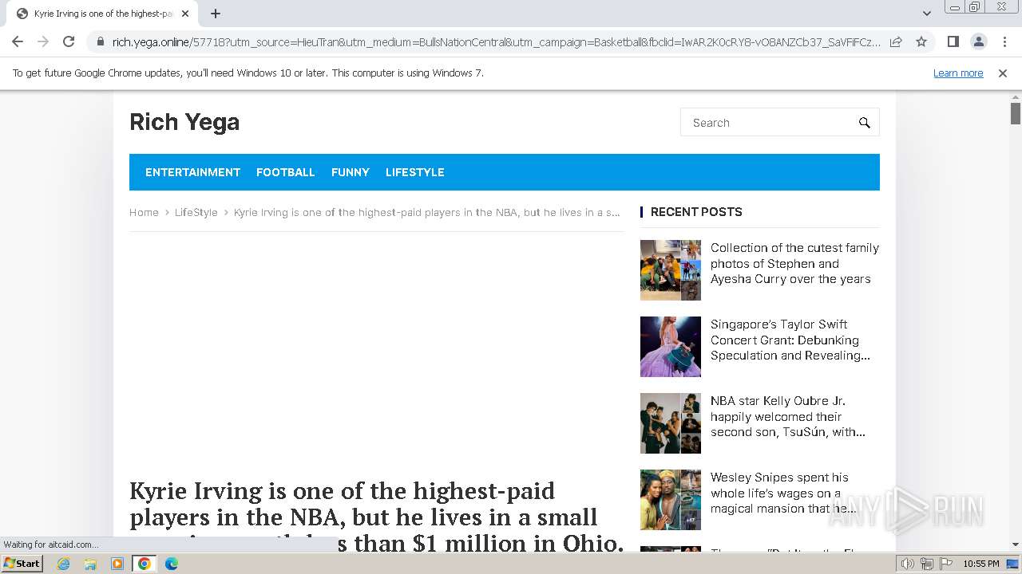Launch Internet Explorer from taskbar
1022x574 pixels.
(64, 564)
